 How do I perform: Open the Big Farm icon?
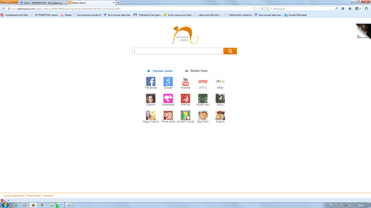coord(203,115)
